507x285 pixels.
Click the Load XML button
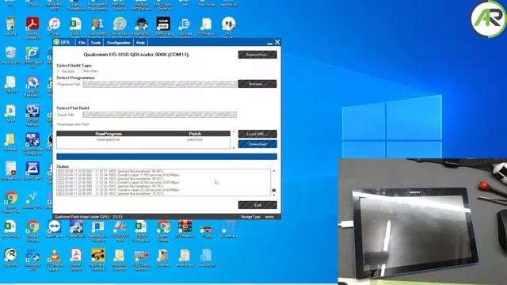pos(257,134)
